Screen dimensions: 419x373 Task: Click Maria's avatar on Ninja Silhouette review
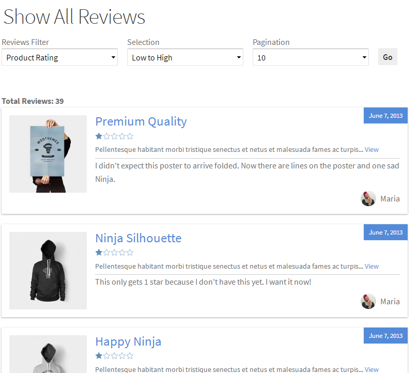tap(368, 301)
